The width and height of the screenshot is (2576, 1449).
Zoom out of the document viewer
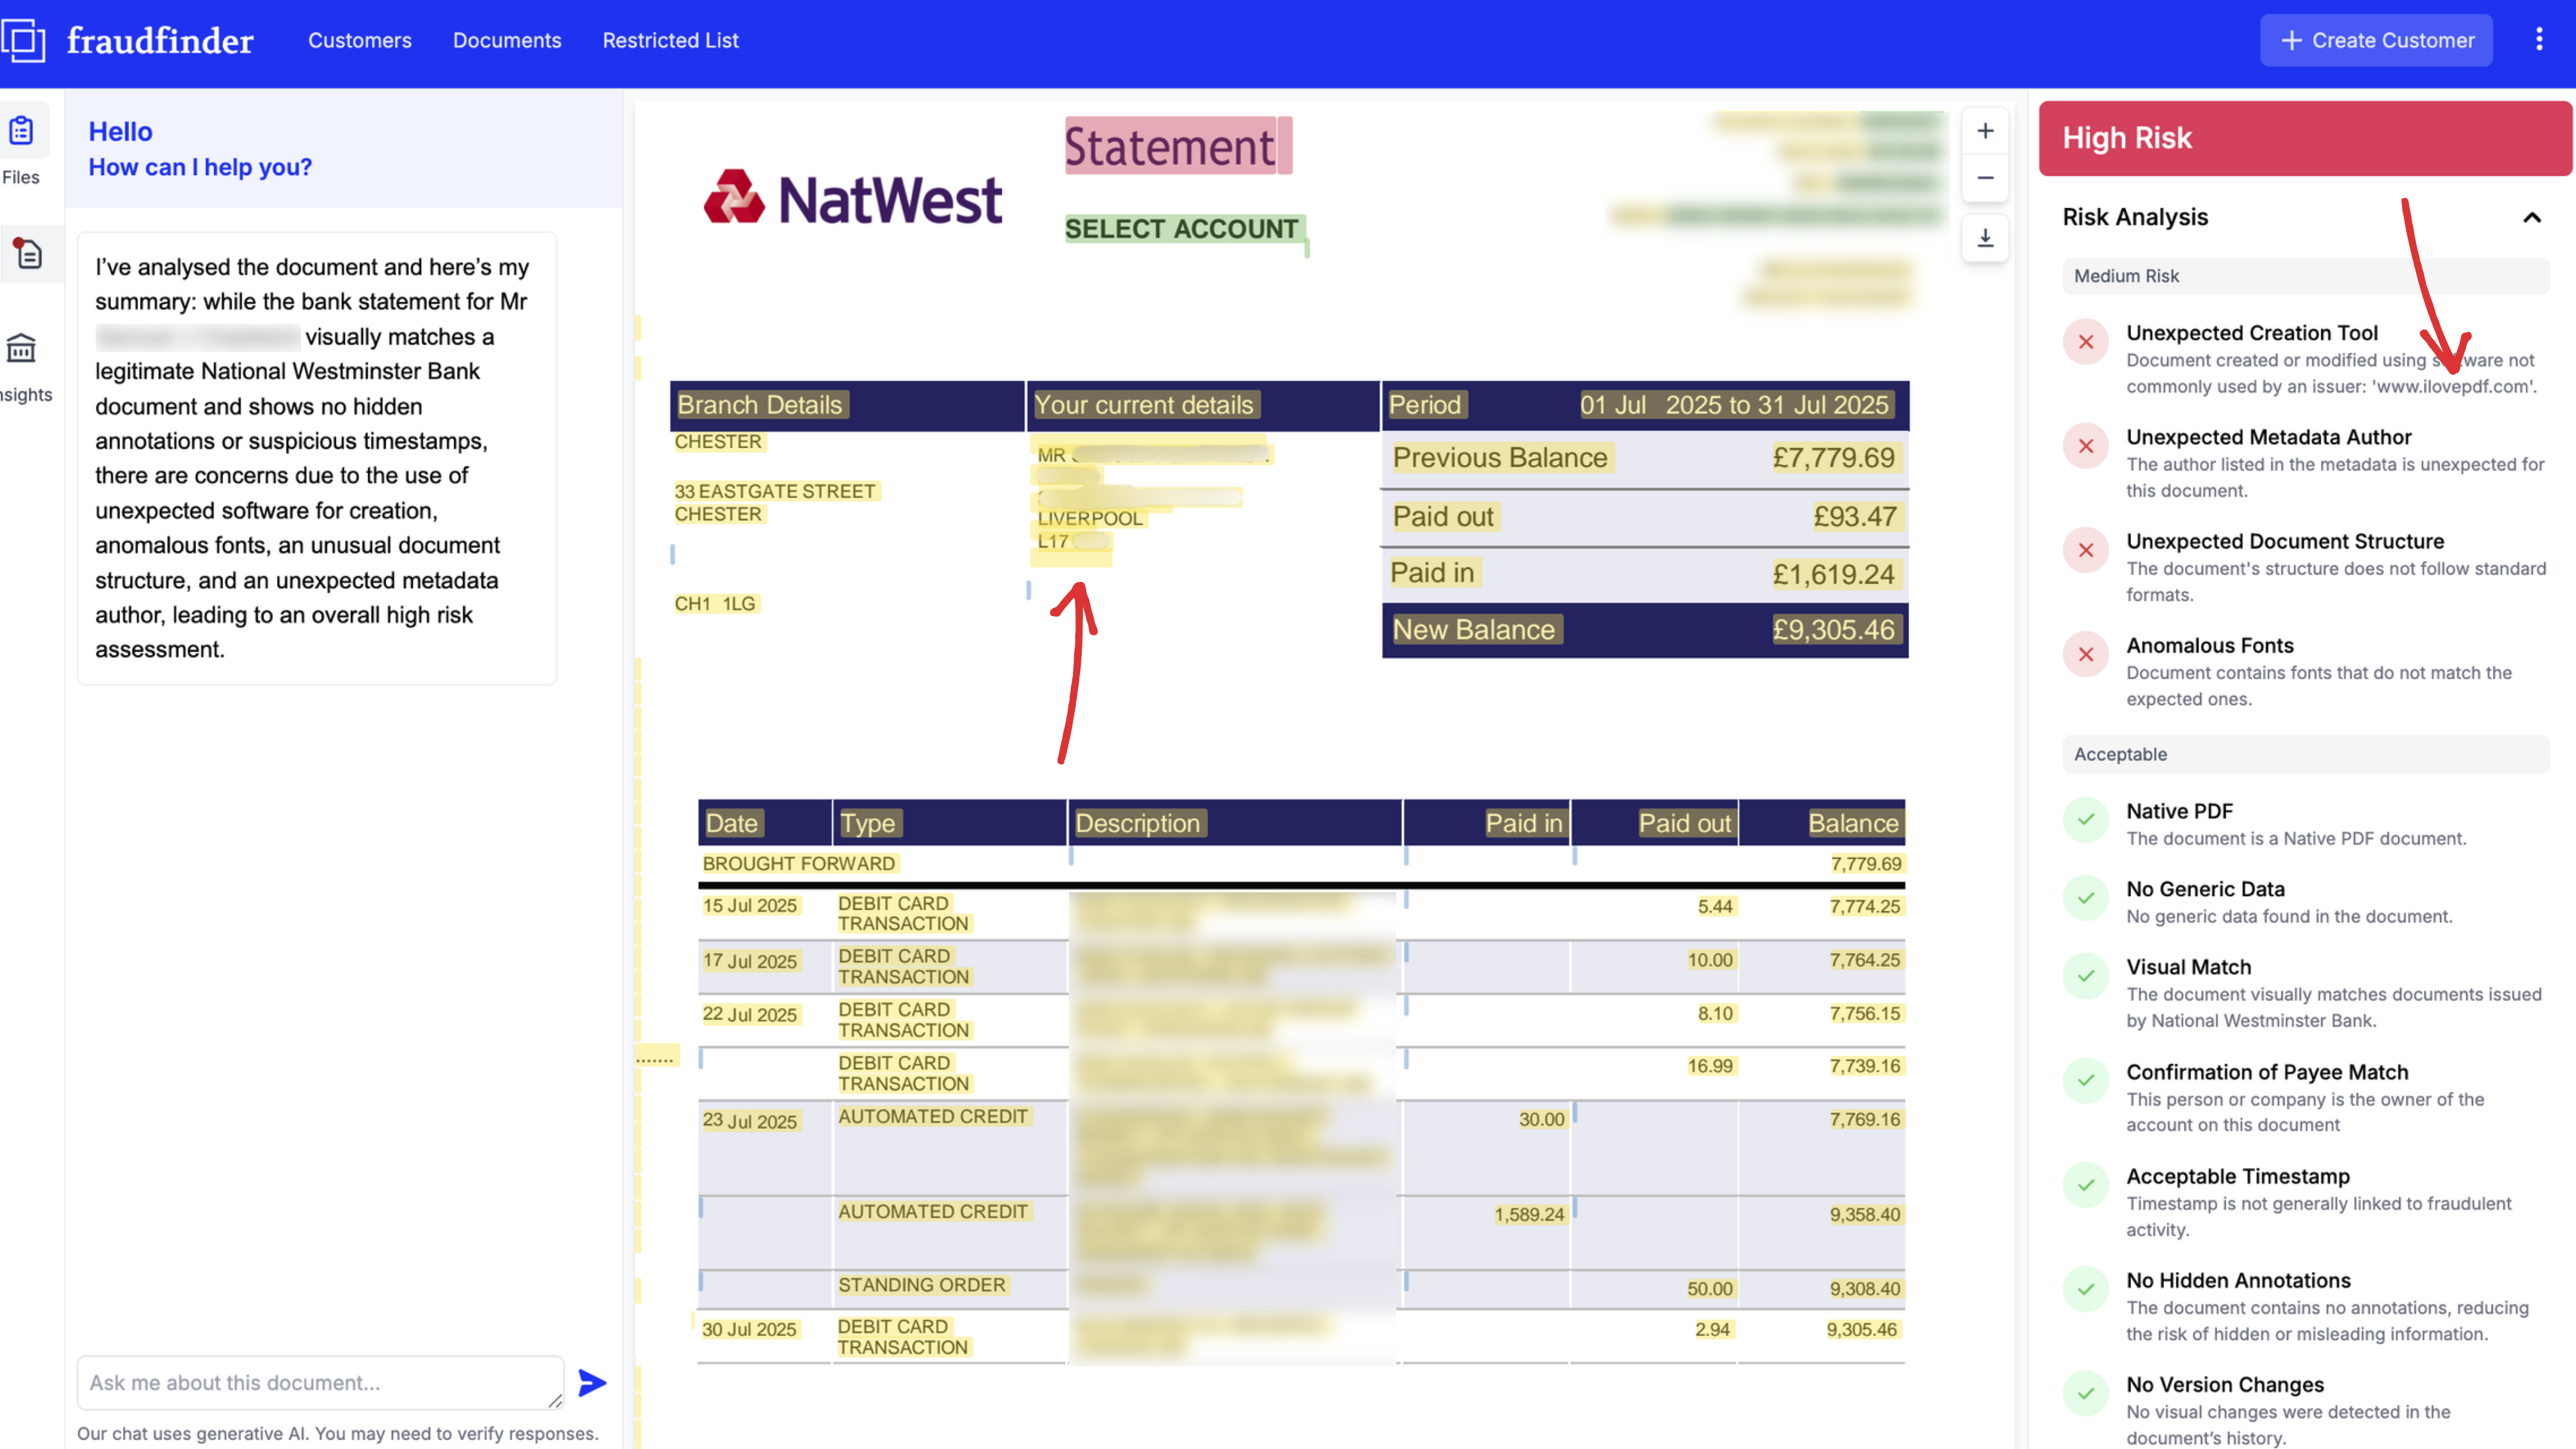[1985, 178]
